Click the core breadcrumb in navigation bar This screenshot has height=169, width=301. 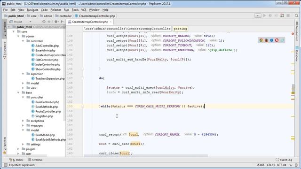(32, 16)
